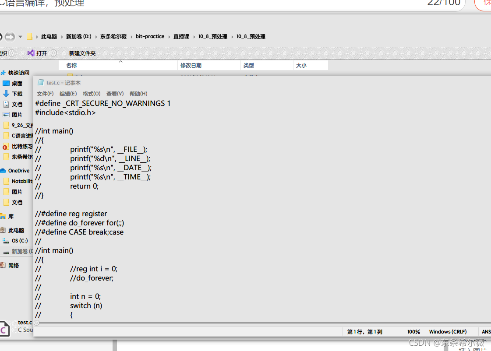The width and height of the screenshot is (491, 351).
Task: Open the 比特练习 folder with warning icon
Action: [18, 147]
